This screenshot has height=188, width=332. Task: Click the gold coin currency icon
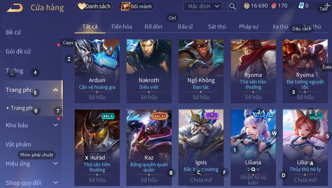(247, 6)
